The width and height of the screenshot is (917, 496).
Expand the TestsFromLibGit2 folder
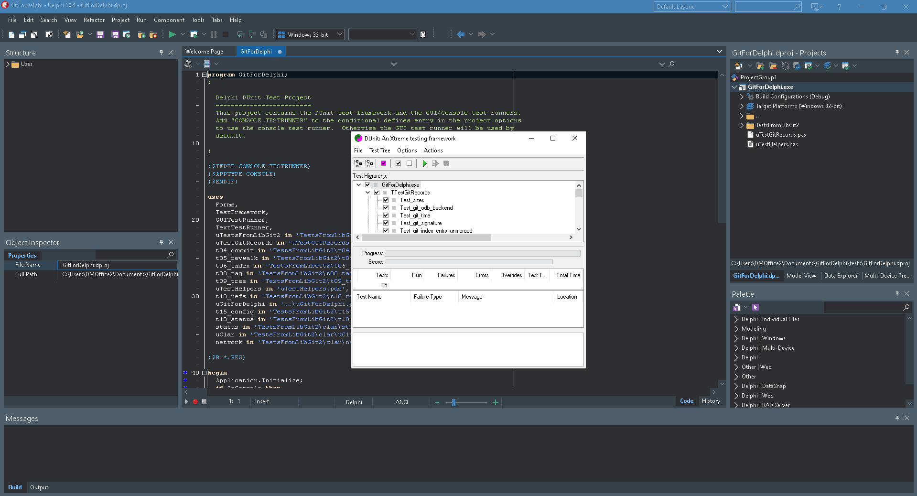coord(742,125)
